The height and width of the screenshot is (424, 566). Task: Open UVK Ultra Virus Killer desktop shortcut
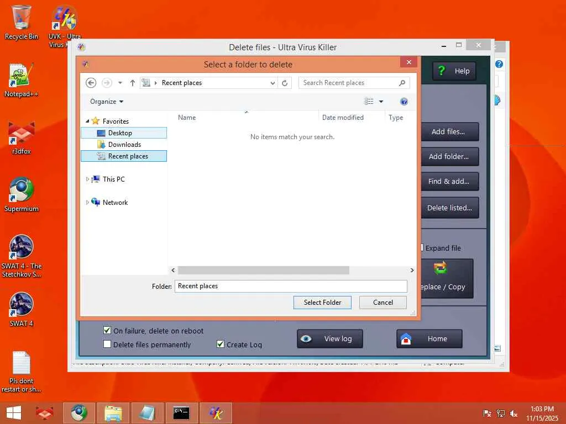64,26
